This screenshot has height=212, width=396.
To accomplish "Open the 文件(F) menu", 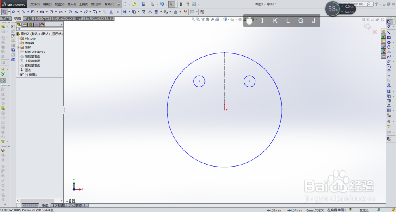I will [x=35, y=4].
